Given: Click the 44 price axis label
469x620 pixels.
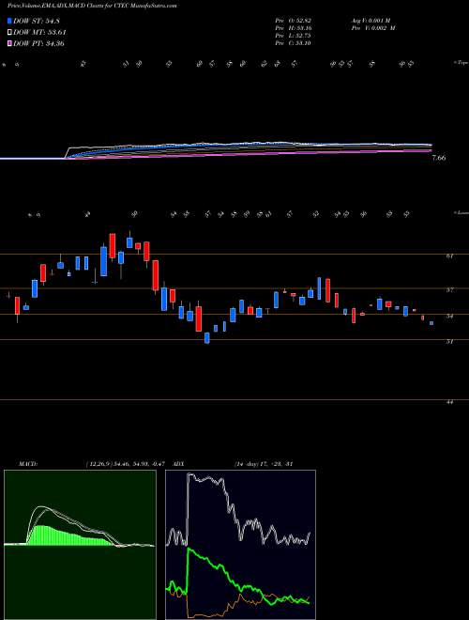Looking at the screenshot, I should click(x=449, y=402).
